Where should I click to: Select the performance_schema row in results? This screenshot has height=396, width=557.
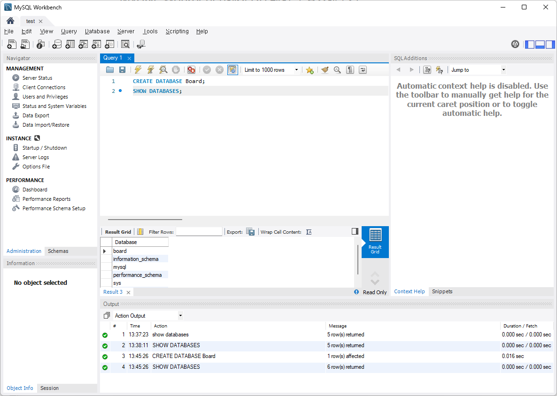[137, 275]
